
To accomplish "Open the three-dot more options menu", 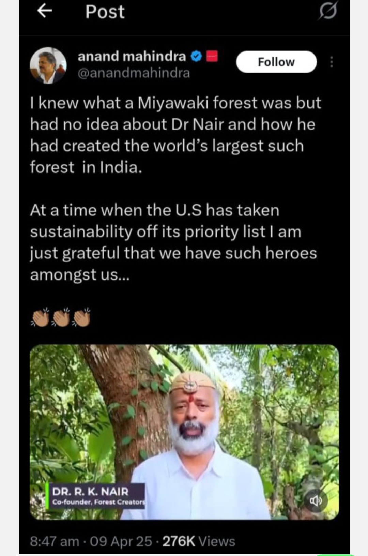I will (x=331, y=62).
